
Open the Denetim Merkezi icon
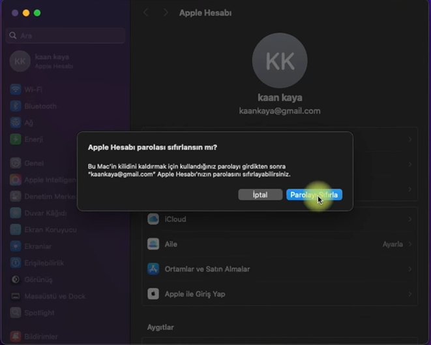click(x=16, y=196)
